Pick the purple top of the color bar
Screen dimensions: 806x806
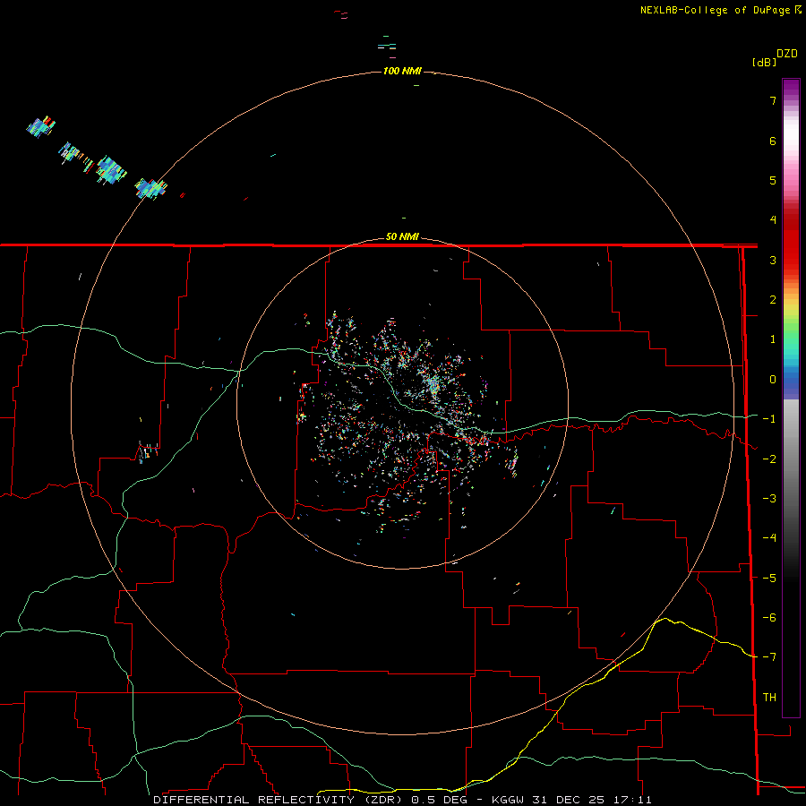[x=791, y=88]
